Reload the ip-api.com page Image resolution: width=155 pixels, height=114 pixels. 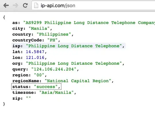point(25,5)
